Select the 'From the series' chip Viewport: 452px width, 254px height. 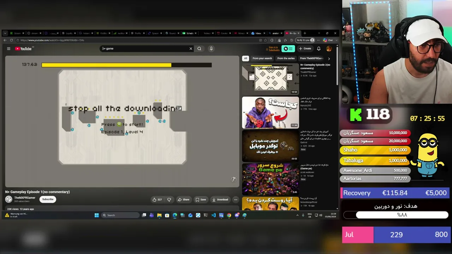286,58
